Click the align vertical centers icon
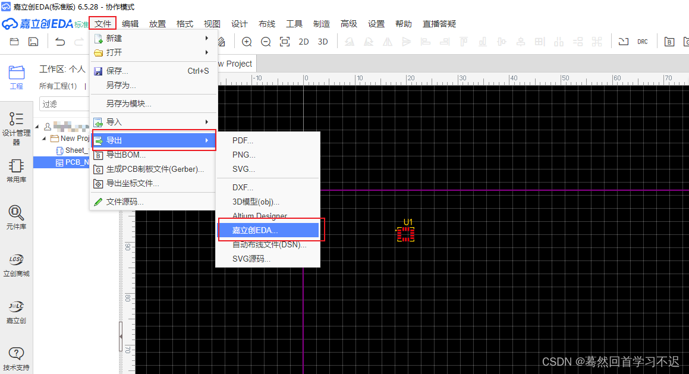The width and height of the screenshot is (689, 374). [x=521, y=42]
